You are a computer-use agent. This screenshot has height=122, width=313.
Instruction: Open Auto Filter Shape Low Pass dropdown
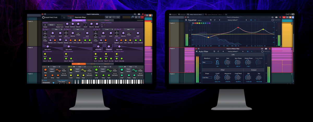point(207,77)
